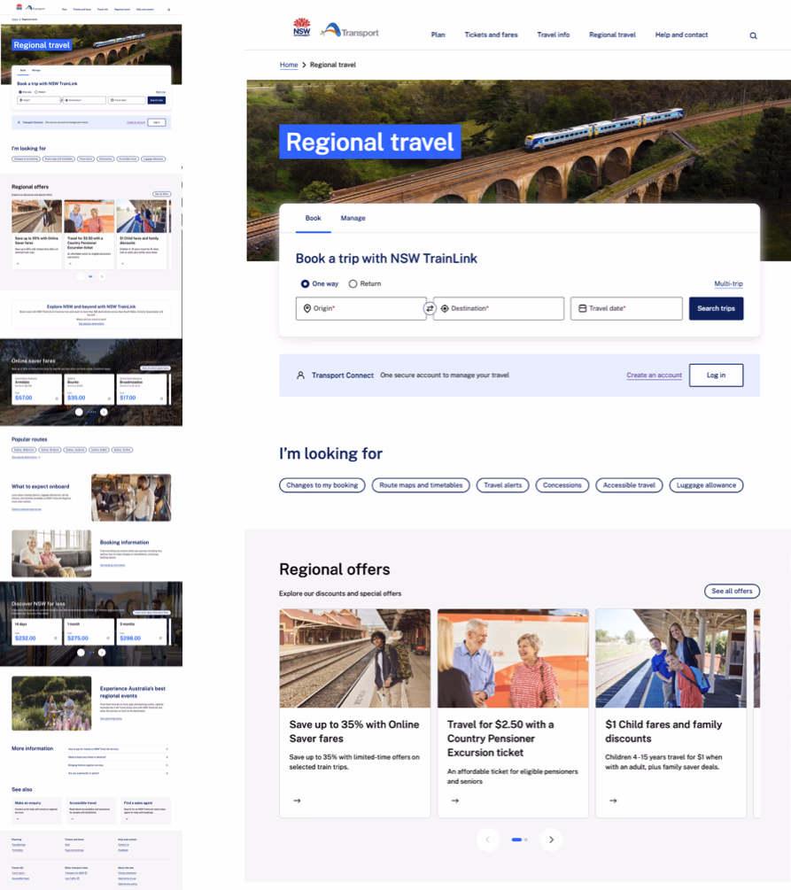Open the enlarged train platform photo on the Online Saver card
Image resolution: width=791 pixels, height=890 pixels.
point(355,658)
